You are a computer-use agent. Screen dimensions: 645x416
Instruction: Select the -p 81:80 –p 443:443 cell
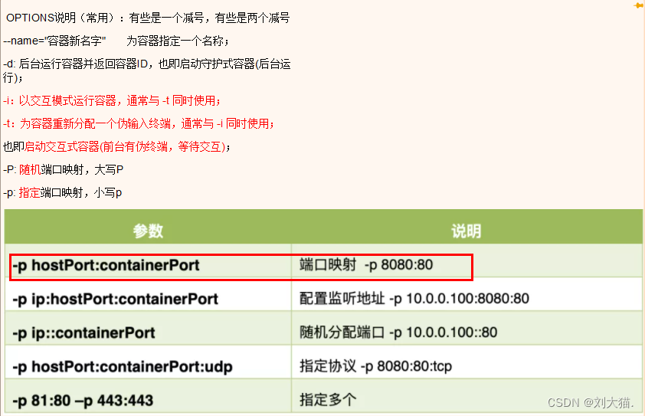[x=83, y=399]
